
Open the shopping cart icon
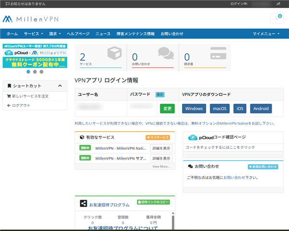coord(276,18)
